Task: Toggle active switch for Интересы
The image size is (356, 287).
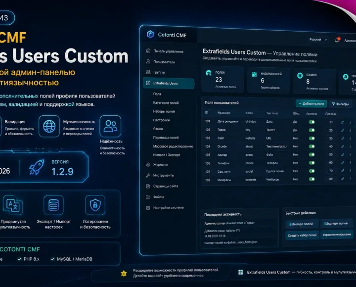Action: 311,179
